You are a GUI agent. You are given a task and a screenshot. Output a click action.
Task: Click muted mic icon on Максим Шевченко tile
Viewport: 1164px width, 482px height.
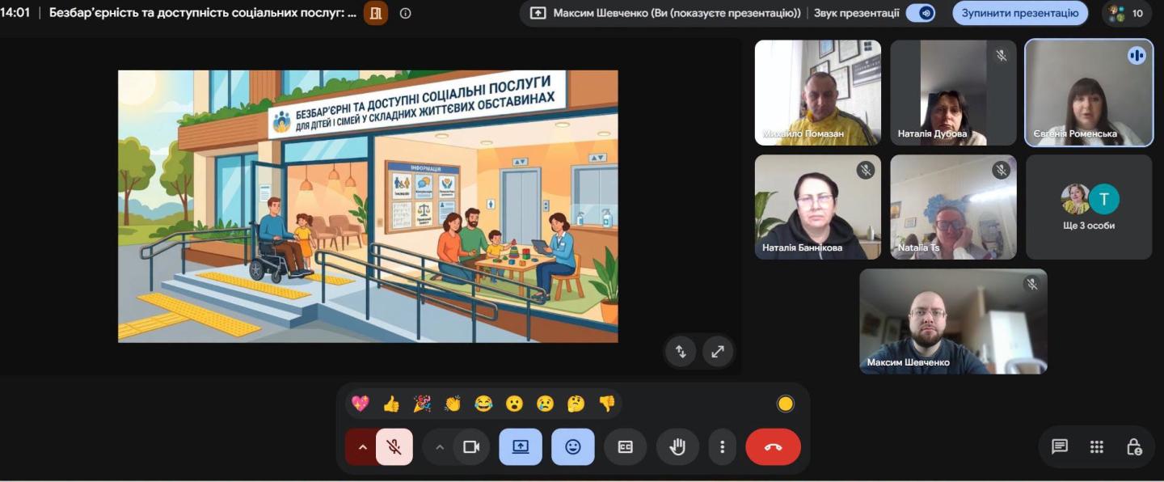point(1031,284)
